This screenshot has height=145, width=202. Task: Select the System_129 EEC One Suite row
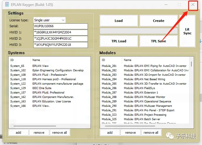(50, 88)
